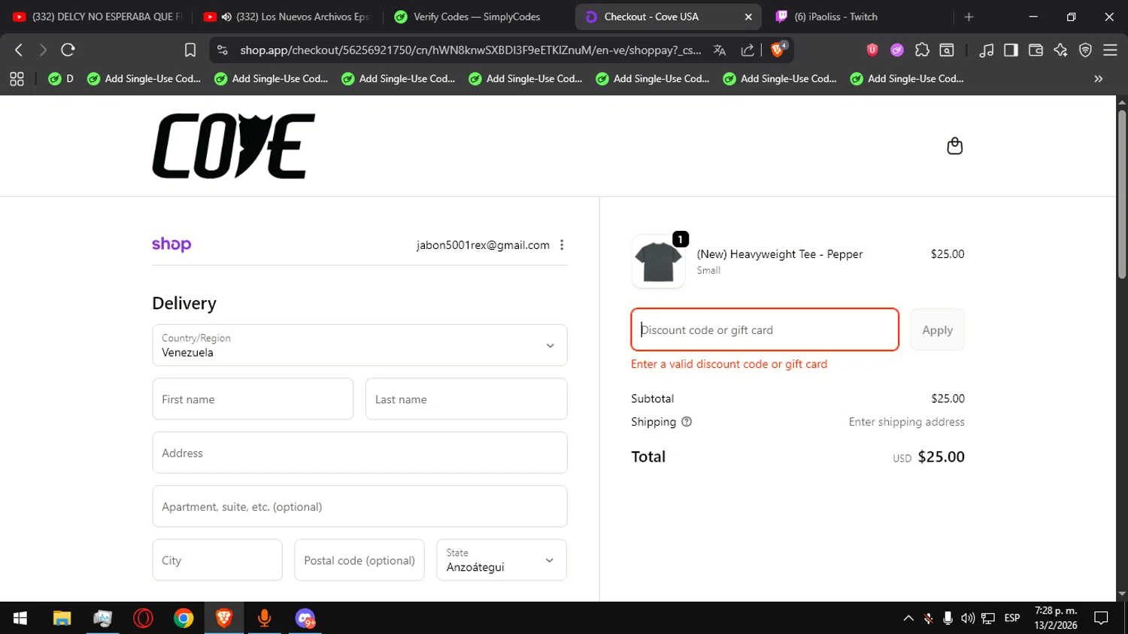Click the Apply discount button
The width and height of the screenshot is (1128, 634).
pos(937,329)
